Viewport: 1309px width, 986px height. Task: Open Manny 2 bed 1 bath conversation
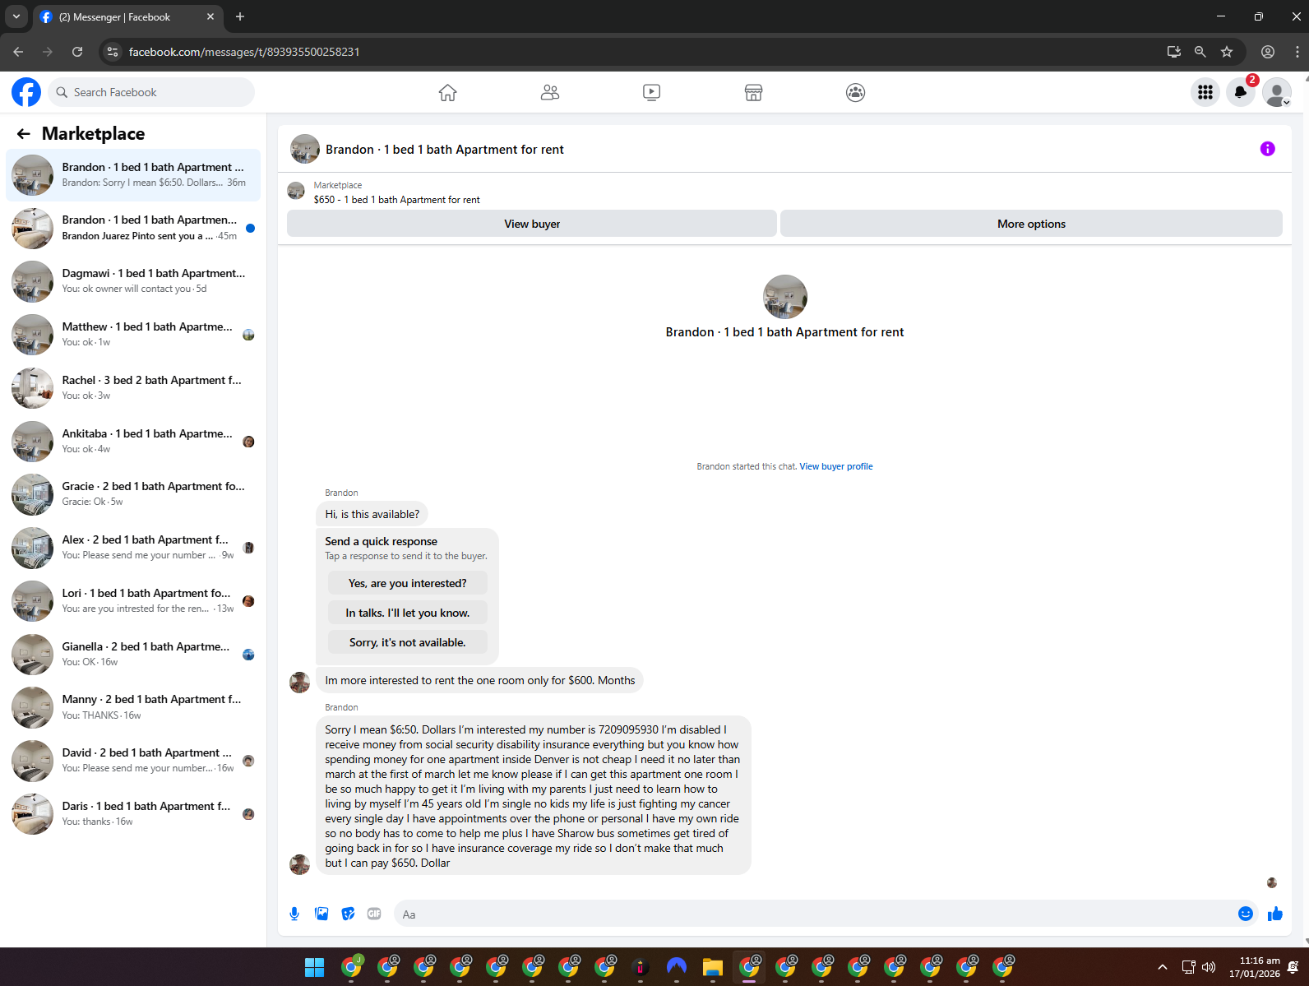pyautogui.click(x=133, y=707)
